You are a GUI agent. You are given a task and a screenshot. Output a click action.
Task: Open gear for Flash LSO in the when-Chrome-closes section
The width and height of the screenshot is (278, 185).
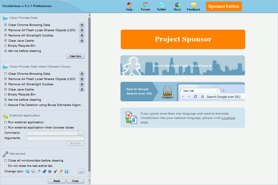82,79
